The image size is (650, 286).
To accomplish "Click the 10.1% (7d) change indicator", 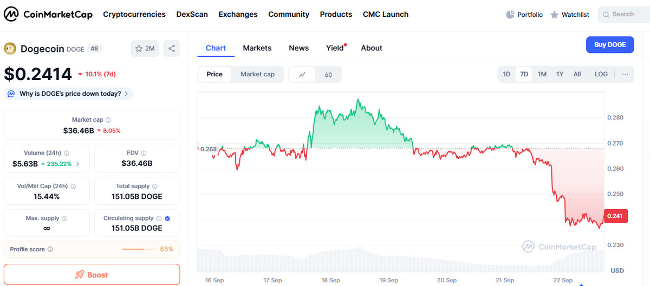I will [96, 74].
